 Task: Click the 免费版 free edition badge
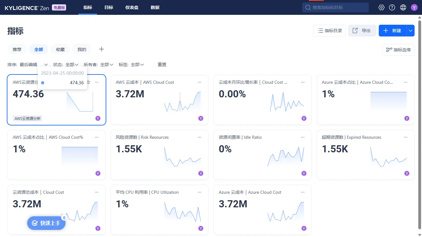tap(59, 8)
